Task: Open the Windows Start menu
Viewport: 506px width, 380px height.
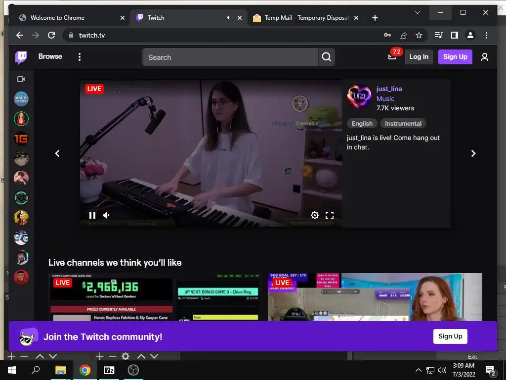Action: click(x=12, y=370)
